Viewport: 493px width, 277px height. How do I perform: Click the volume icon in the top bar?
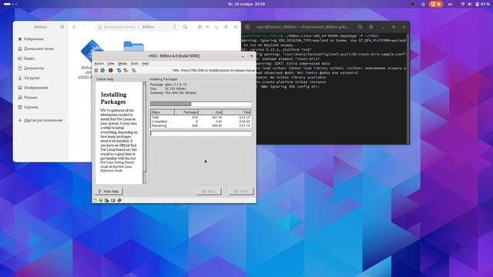pyautogui.click(x=470, y=4)
